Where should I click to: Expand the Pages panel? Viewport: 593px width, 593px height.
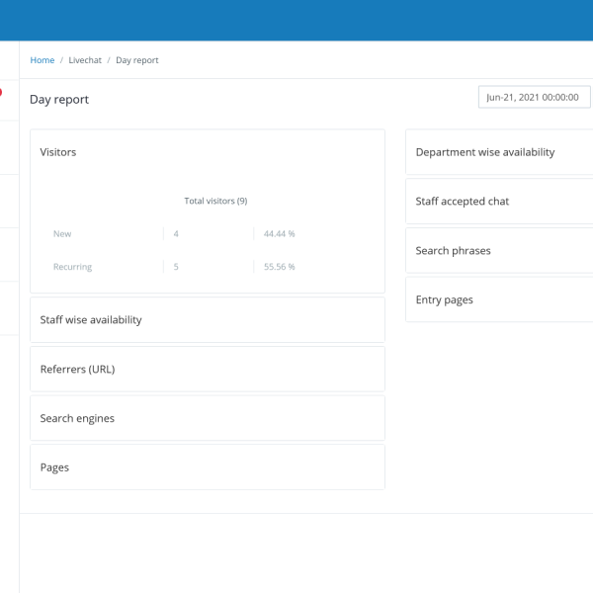coord(208,467)
